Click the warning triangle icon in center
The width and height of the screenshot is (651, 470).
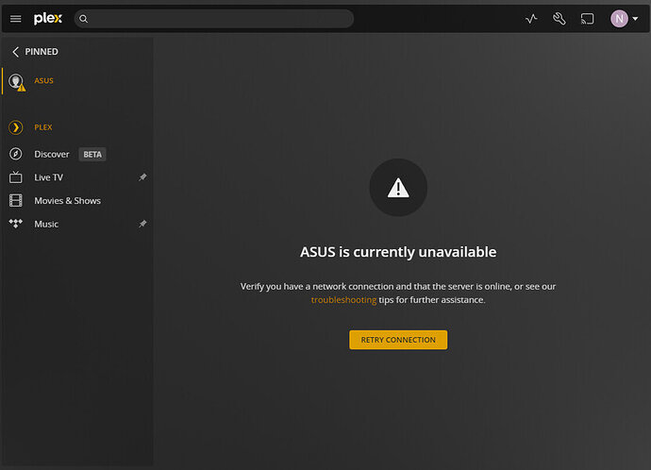398,188
